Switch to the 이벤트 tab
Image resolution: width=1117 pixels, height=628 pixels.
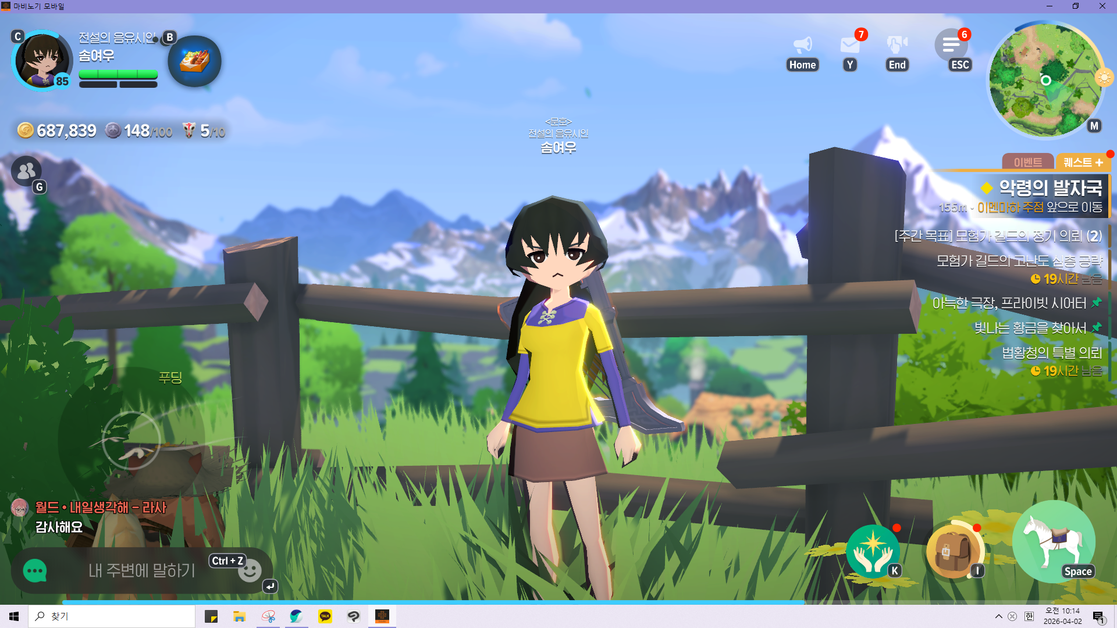pyautogui.click(x=1027, y=162)
